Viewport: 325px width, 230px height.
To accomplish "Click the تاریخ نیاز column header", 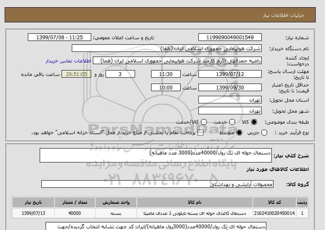I will click(x=33, y=202).
